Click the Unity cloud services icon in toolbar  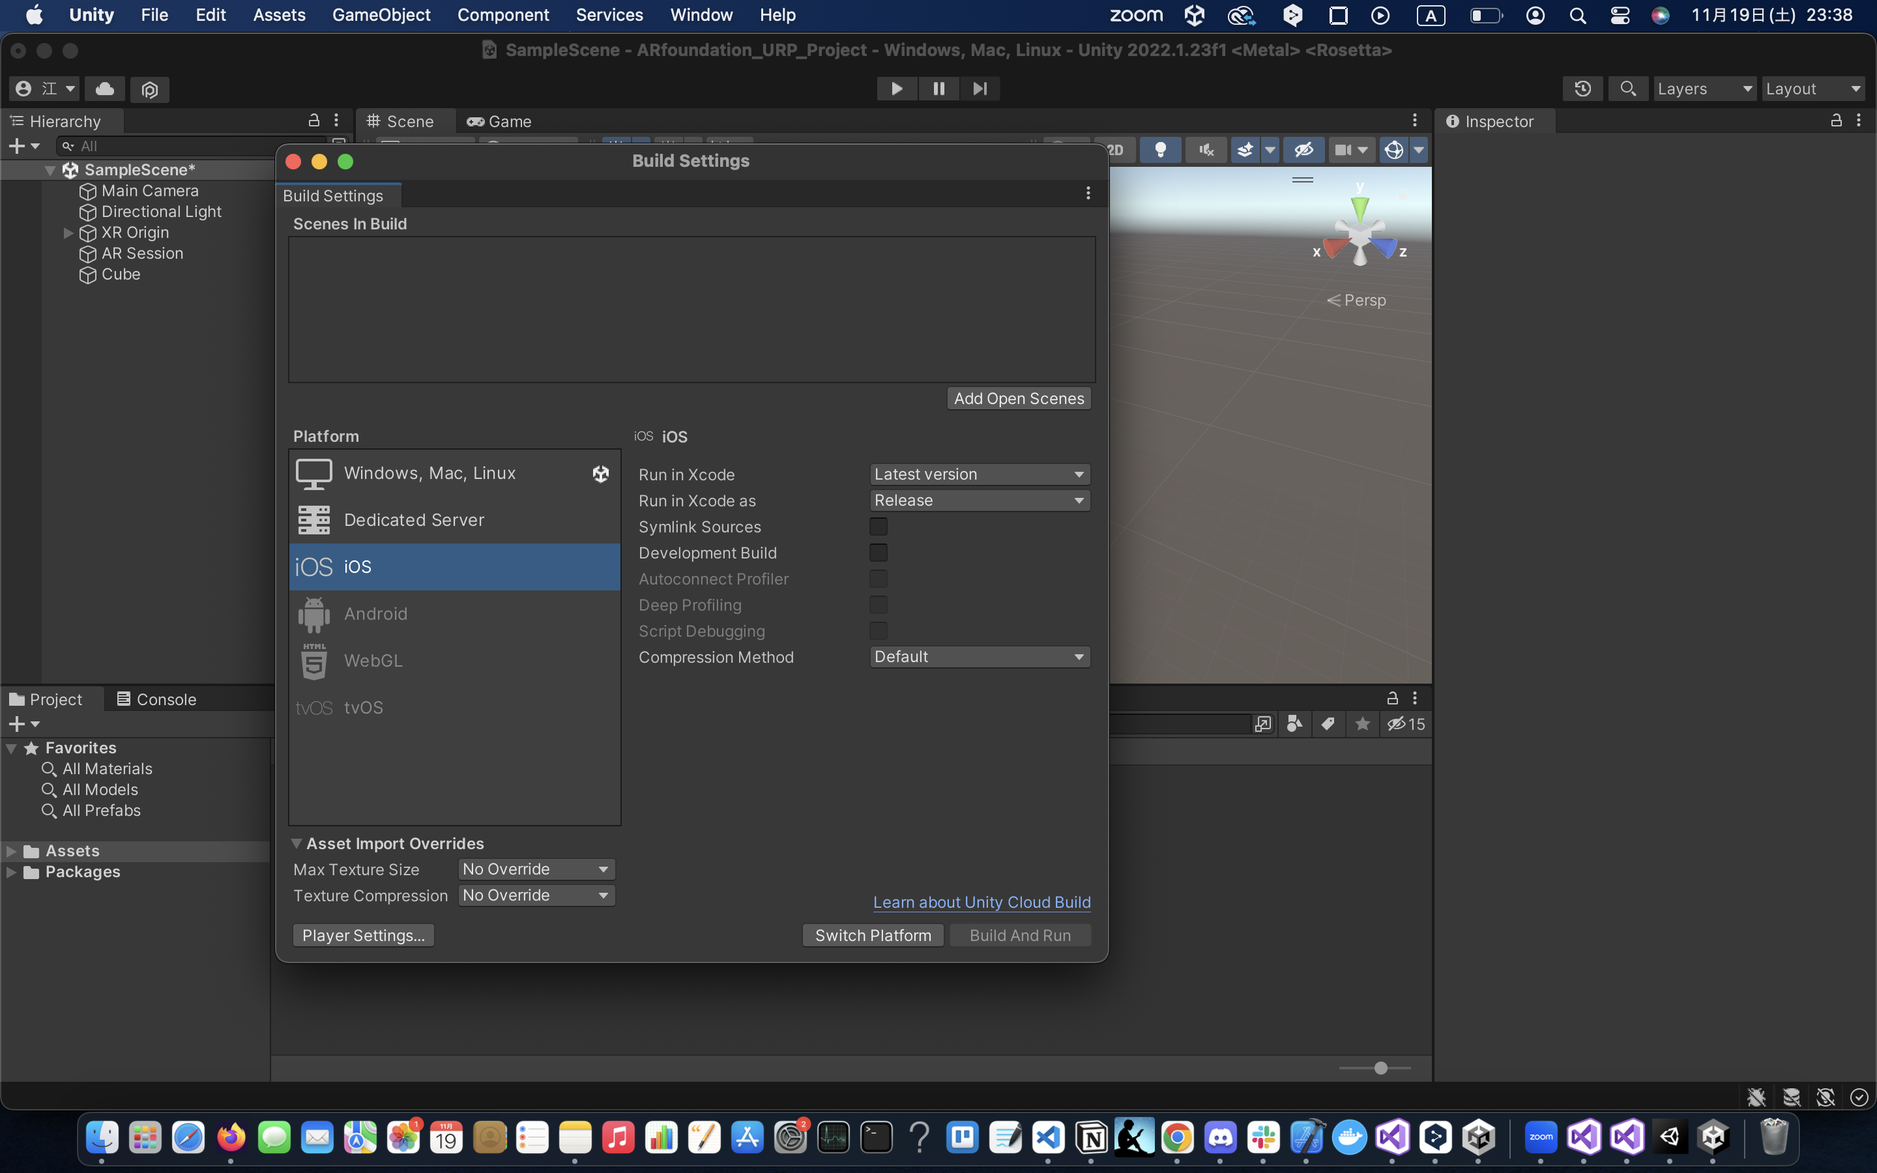[x=105, y=89]
